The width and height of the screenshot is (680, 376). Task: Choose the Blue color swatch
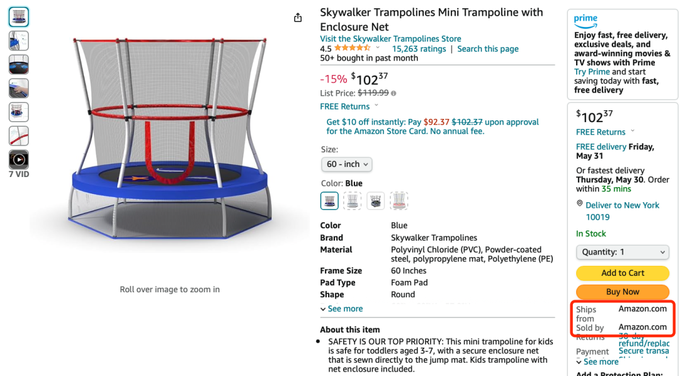(329, 201)
